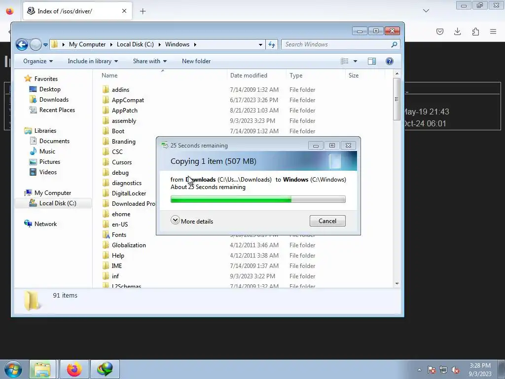Image resolution: width=505 pixels, height=379 pixels.
Task: Show hidden tray icons arrow
Action: [419, 370]
